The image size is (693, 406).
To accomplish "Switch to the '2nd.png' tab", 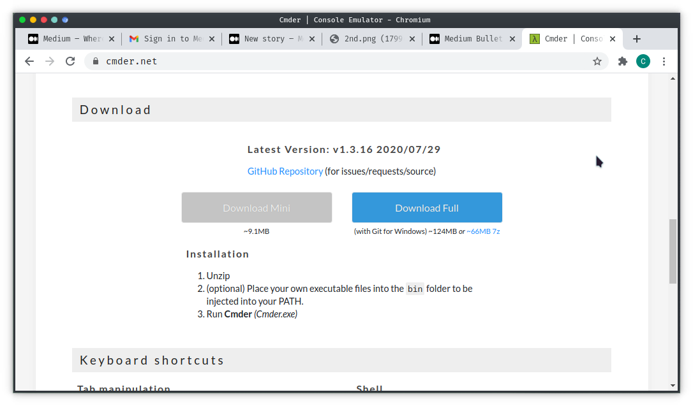I will point(373,39).
